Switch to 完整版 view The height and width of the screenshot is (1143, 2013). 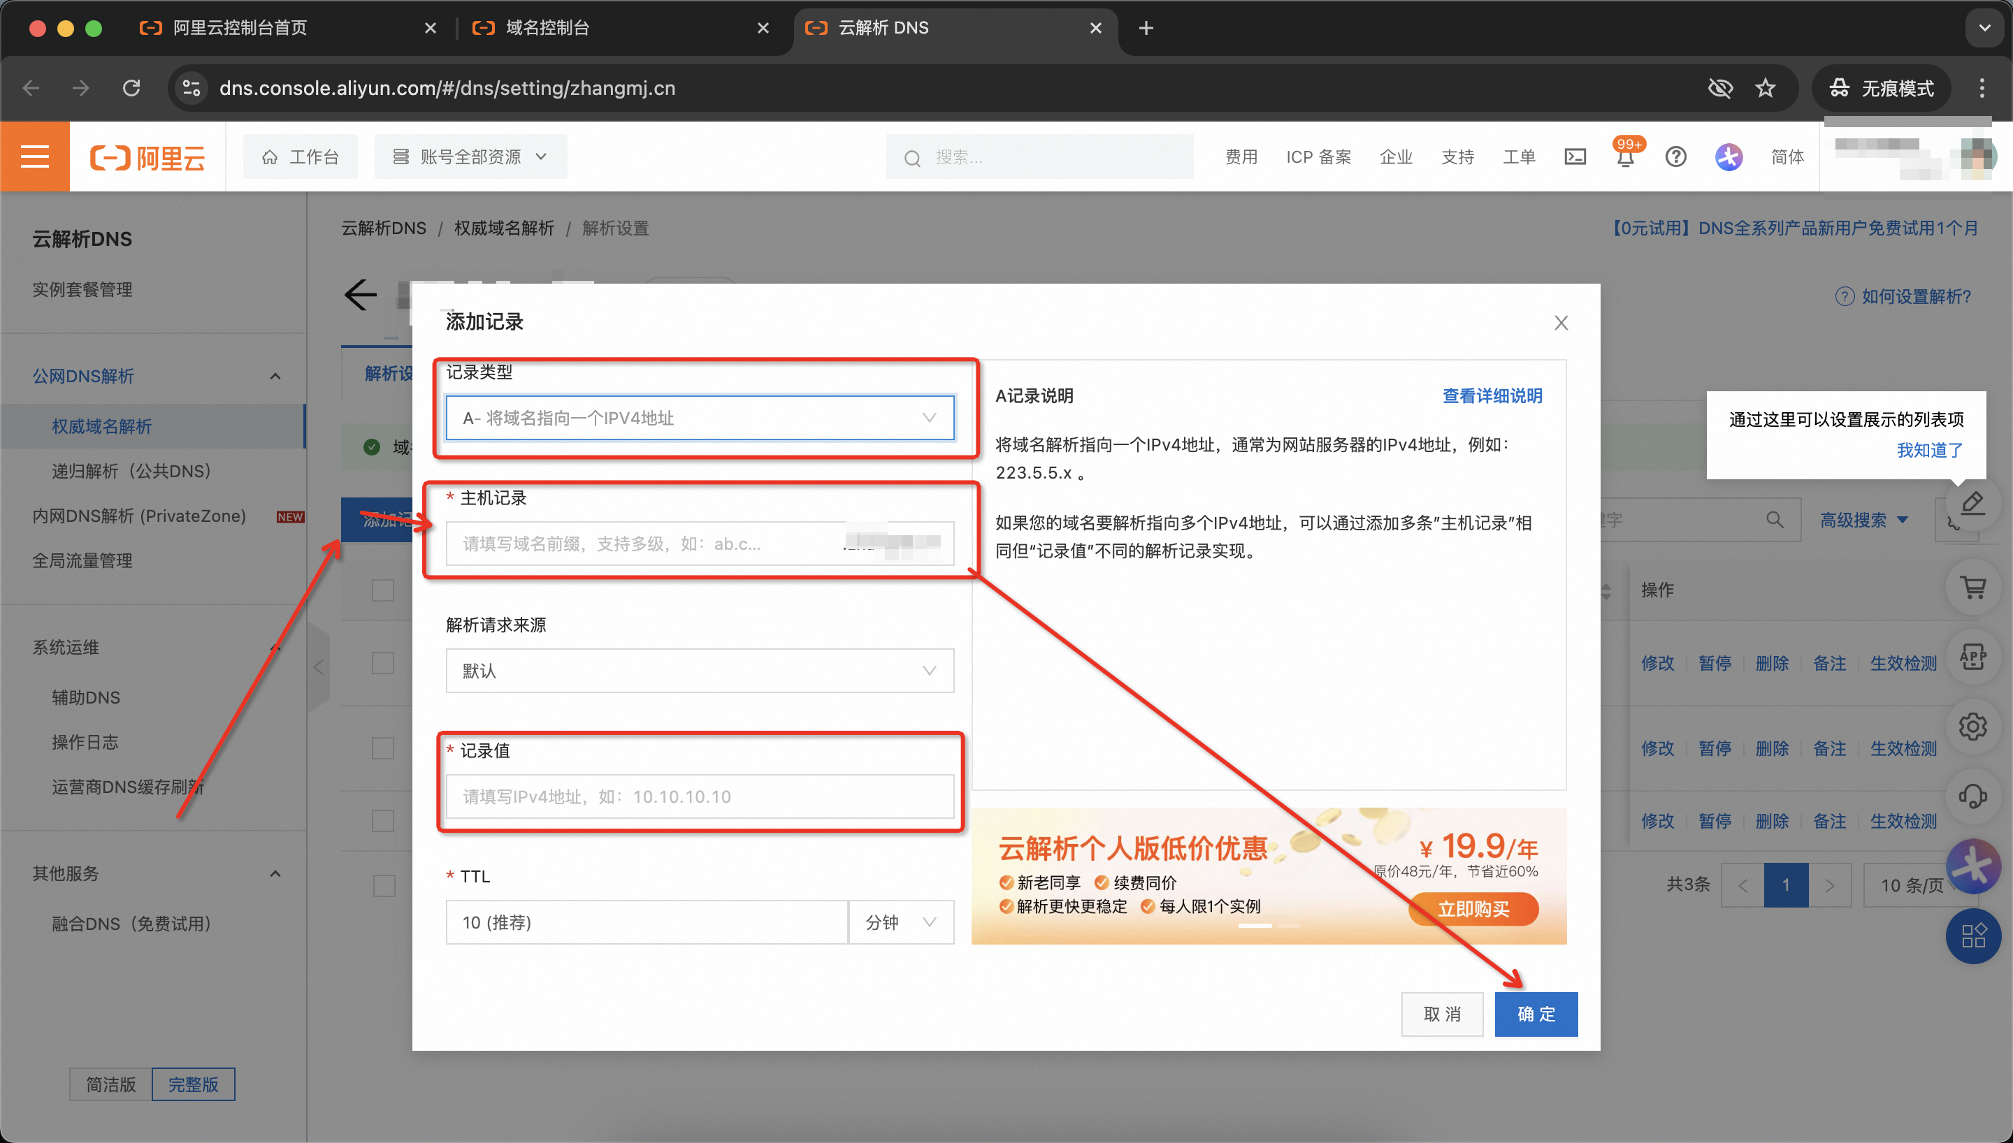coord(193,1084)
